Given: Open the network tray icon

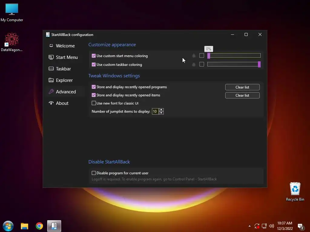Looking at the screenshot, I should (264, 226).
